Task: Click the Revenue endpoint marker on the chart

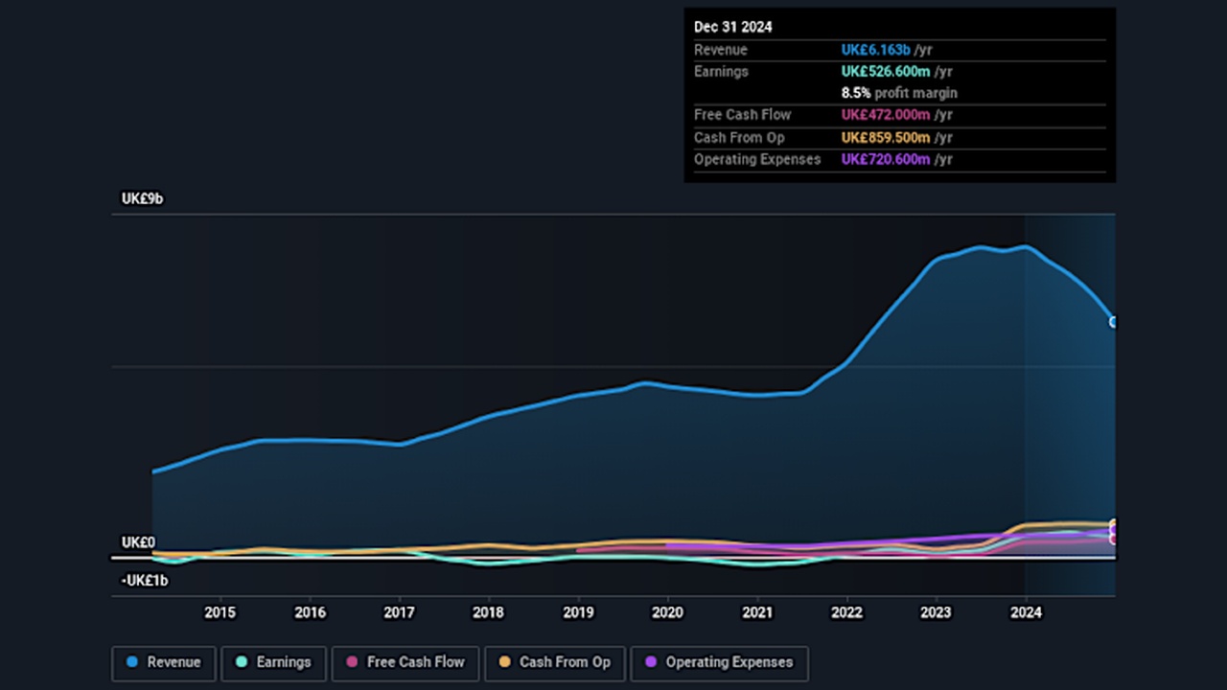Action: [1114, 322]
